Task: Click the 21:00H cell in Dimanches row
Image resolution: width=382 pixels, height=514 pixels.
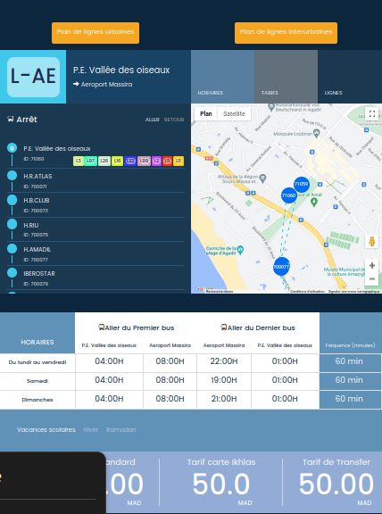Action: (224, 399)
